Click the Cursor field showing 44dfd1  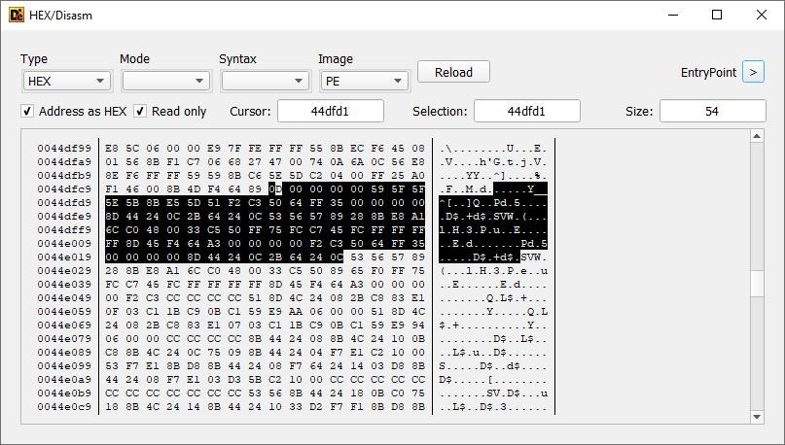[x=331, y=111]
